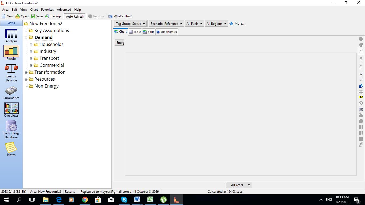Open the Help menu
Screen dimensions: 365x205
(77, 10)
